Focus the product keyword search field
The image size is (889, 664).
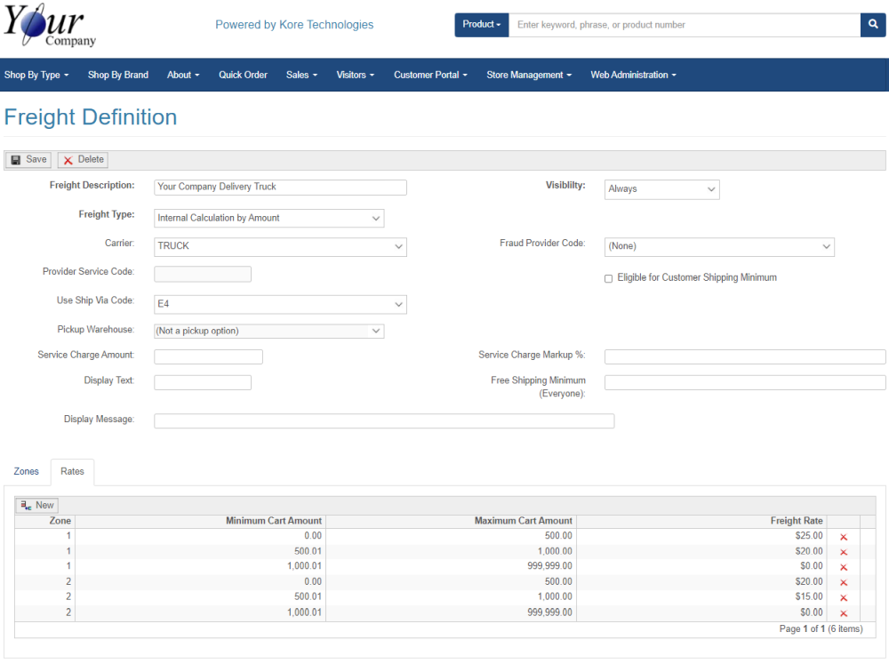[685, 25]
